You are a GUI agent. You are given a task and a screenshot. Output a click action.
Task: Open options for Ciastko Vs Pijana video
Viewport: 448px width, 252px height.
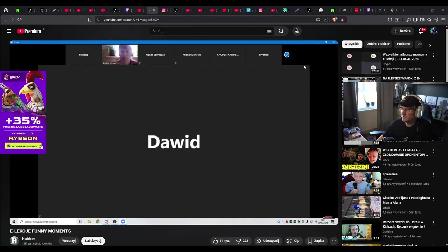coord(434,198)
